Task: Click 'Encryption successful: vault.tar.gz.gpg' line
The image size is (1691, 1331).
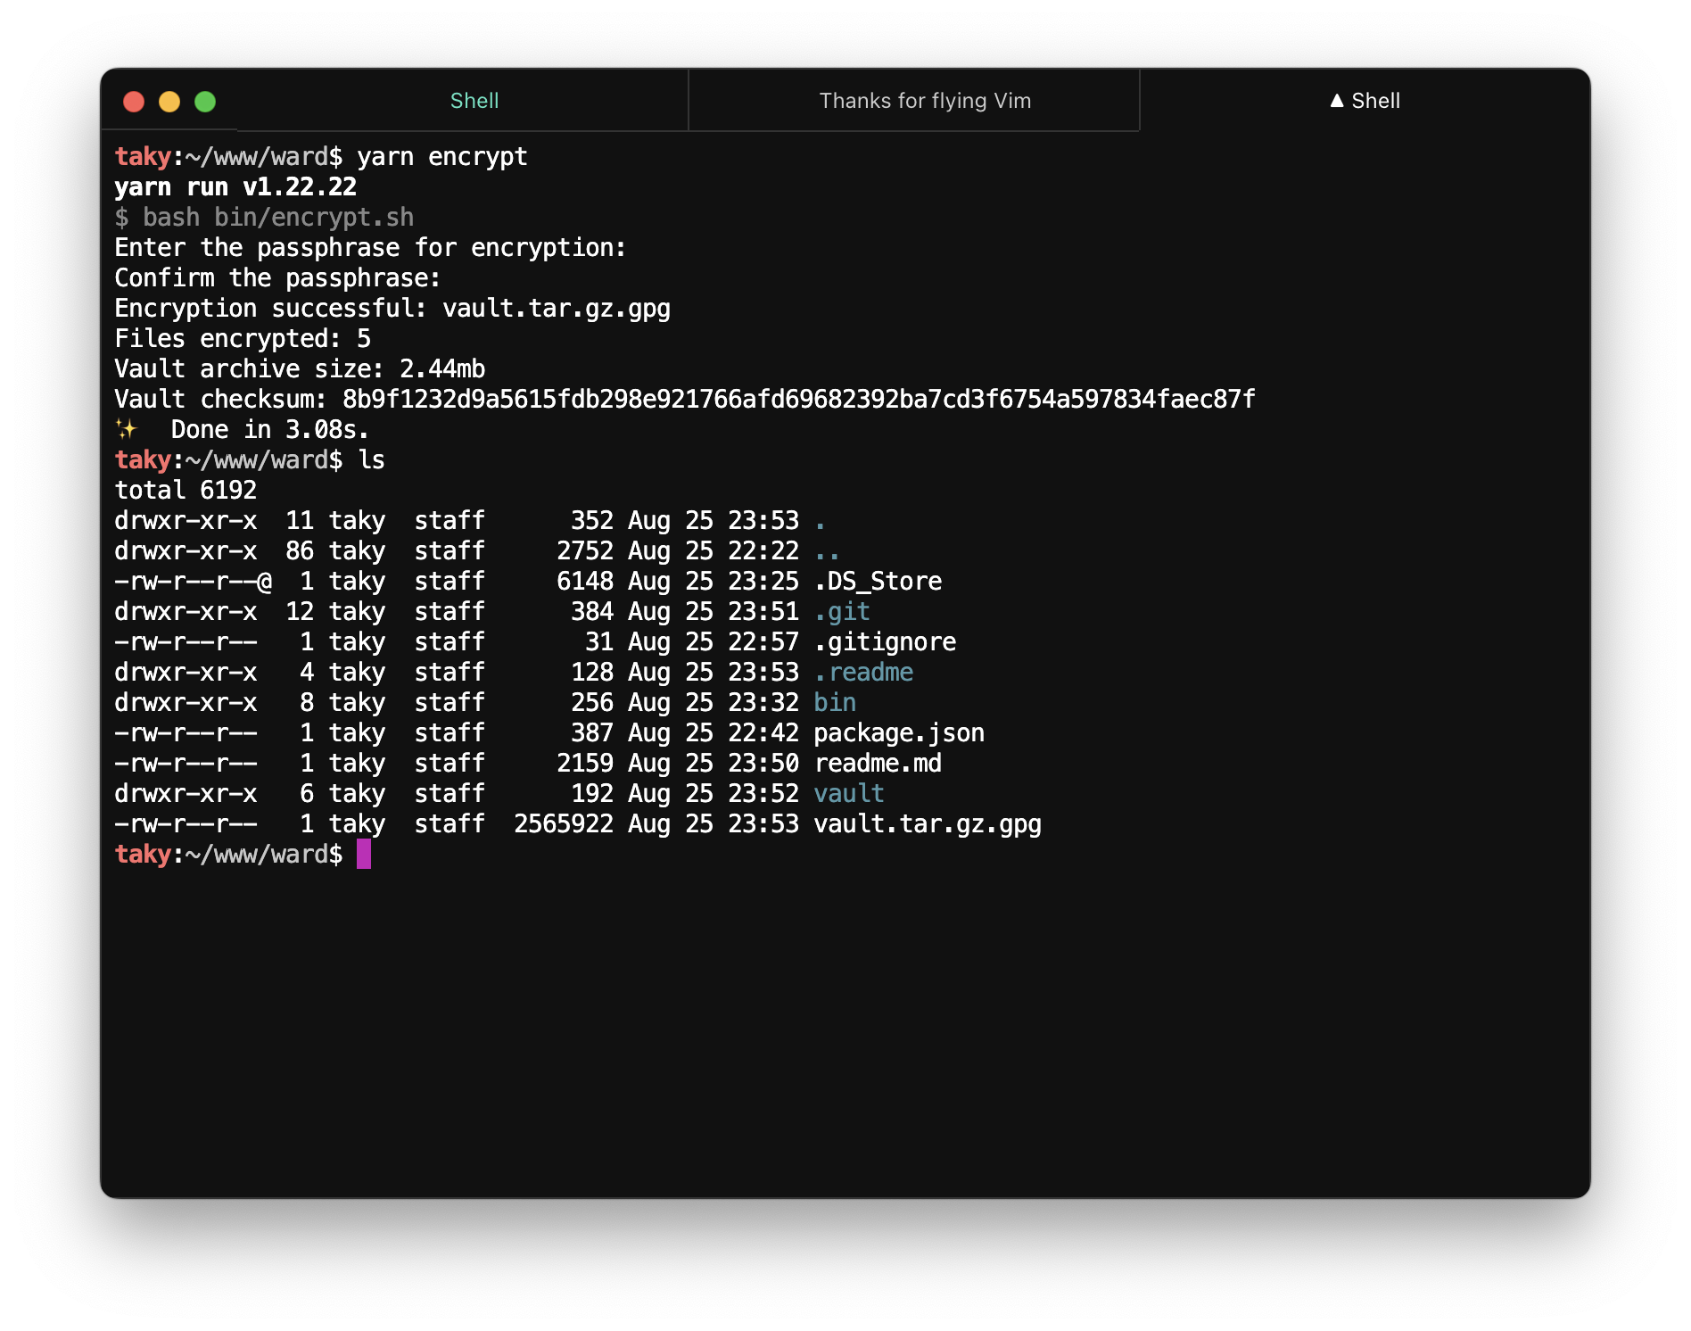Action: 392,309
